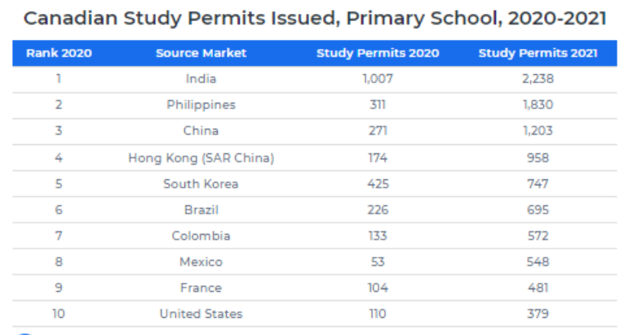Click rank number 10 cell
633x335 pixels.
coord(59,314)
